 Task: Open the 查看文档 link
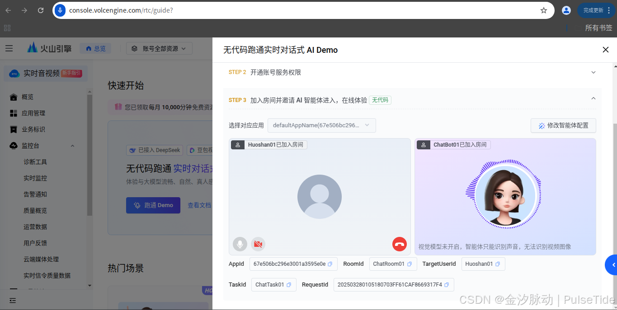(x=199, y=205)
